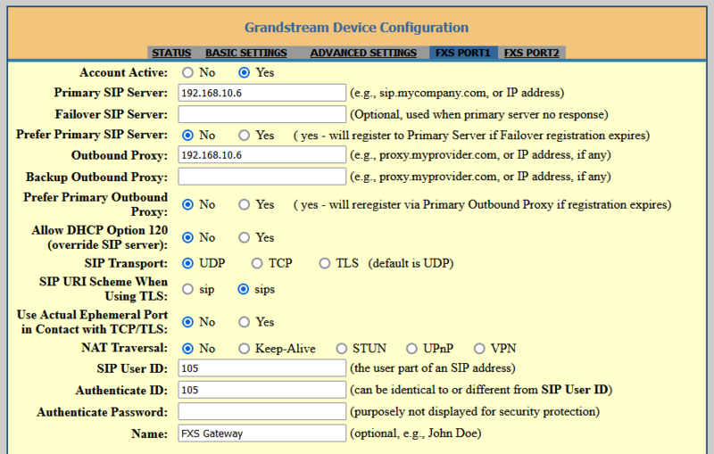Select TCP for SIP Transport

257,263
